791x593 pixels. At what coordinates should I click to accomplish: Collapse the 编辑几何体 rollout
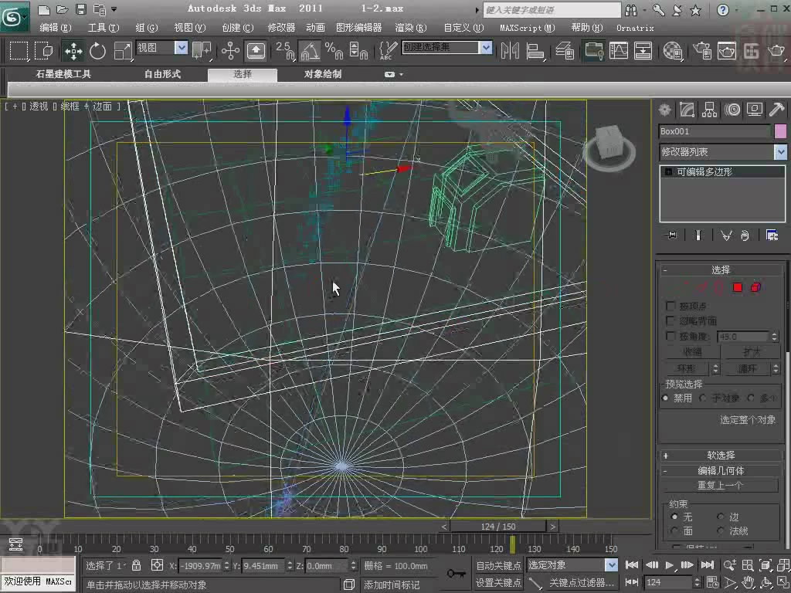[x=721, y=471]
